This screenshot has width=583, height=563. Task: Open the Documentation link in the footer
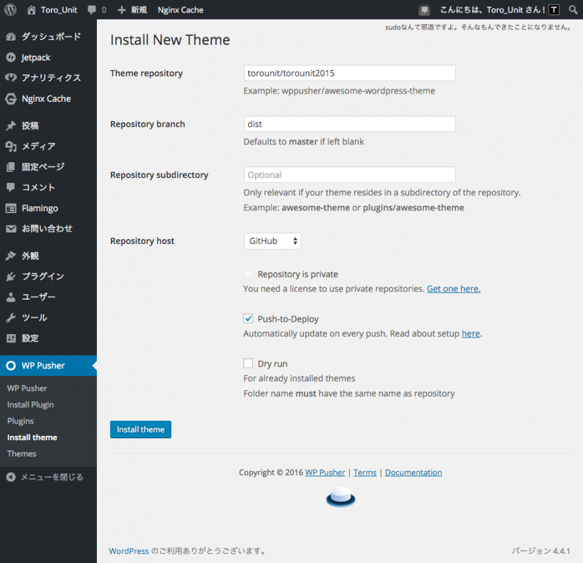(413, 472)
